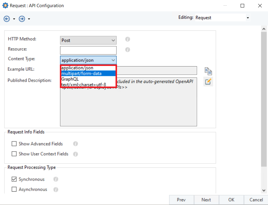Open the Editing Request dropdown
268x205 pixels.
(222, 18)
